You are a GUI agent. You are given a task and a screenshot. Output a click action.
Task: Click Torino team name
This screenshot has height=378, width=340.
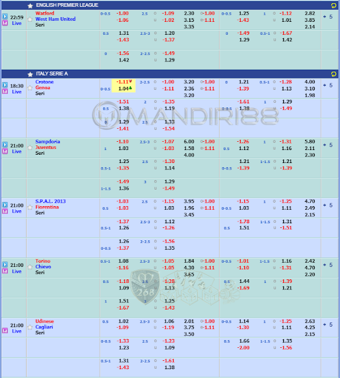click(x=43, y=261)
